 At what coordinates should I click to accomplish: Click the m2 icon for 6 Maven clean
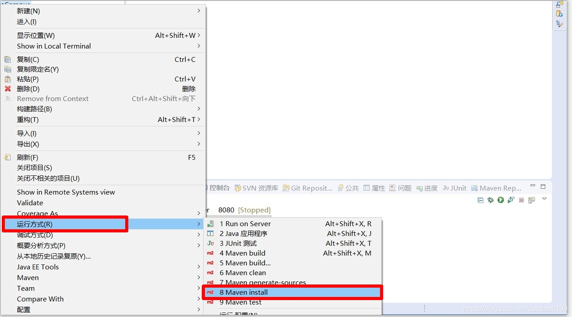tap(210, 272)
